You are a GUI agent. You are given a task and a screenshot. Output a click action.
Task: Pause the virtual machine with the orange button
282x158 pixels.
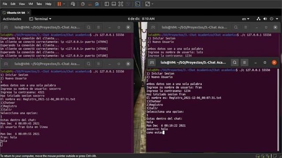click(x=59, y=4)
